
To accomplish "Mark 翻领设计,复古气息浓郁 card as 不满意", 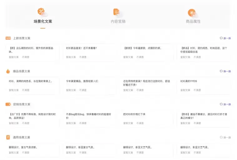I will 26,153.
